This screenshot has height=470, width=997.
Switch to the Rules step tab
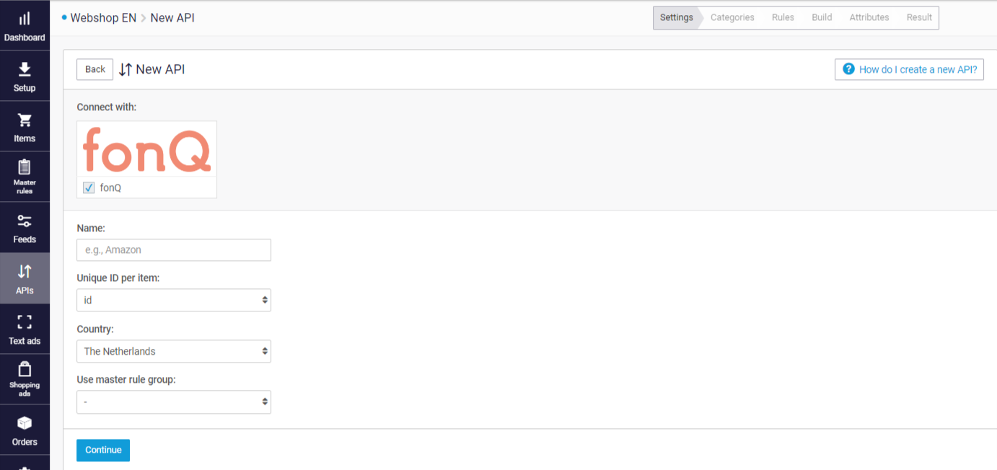(783, 17)
